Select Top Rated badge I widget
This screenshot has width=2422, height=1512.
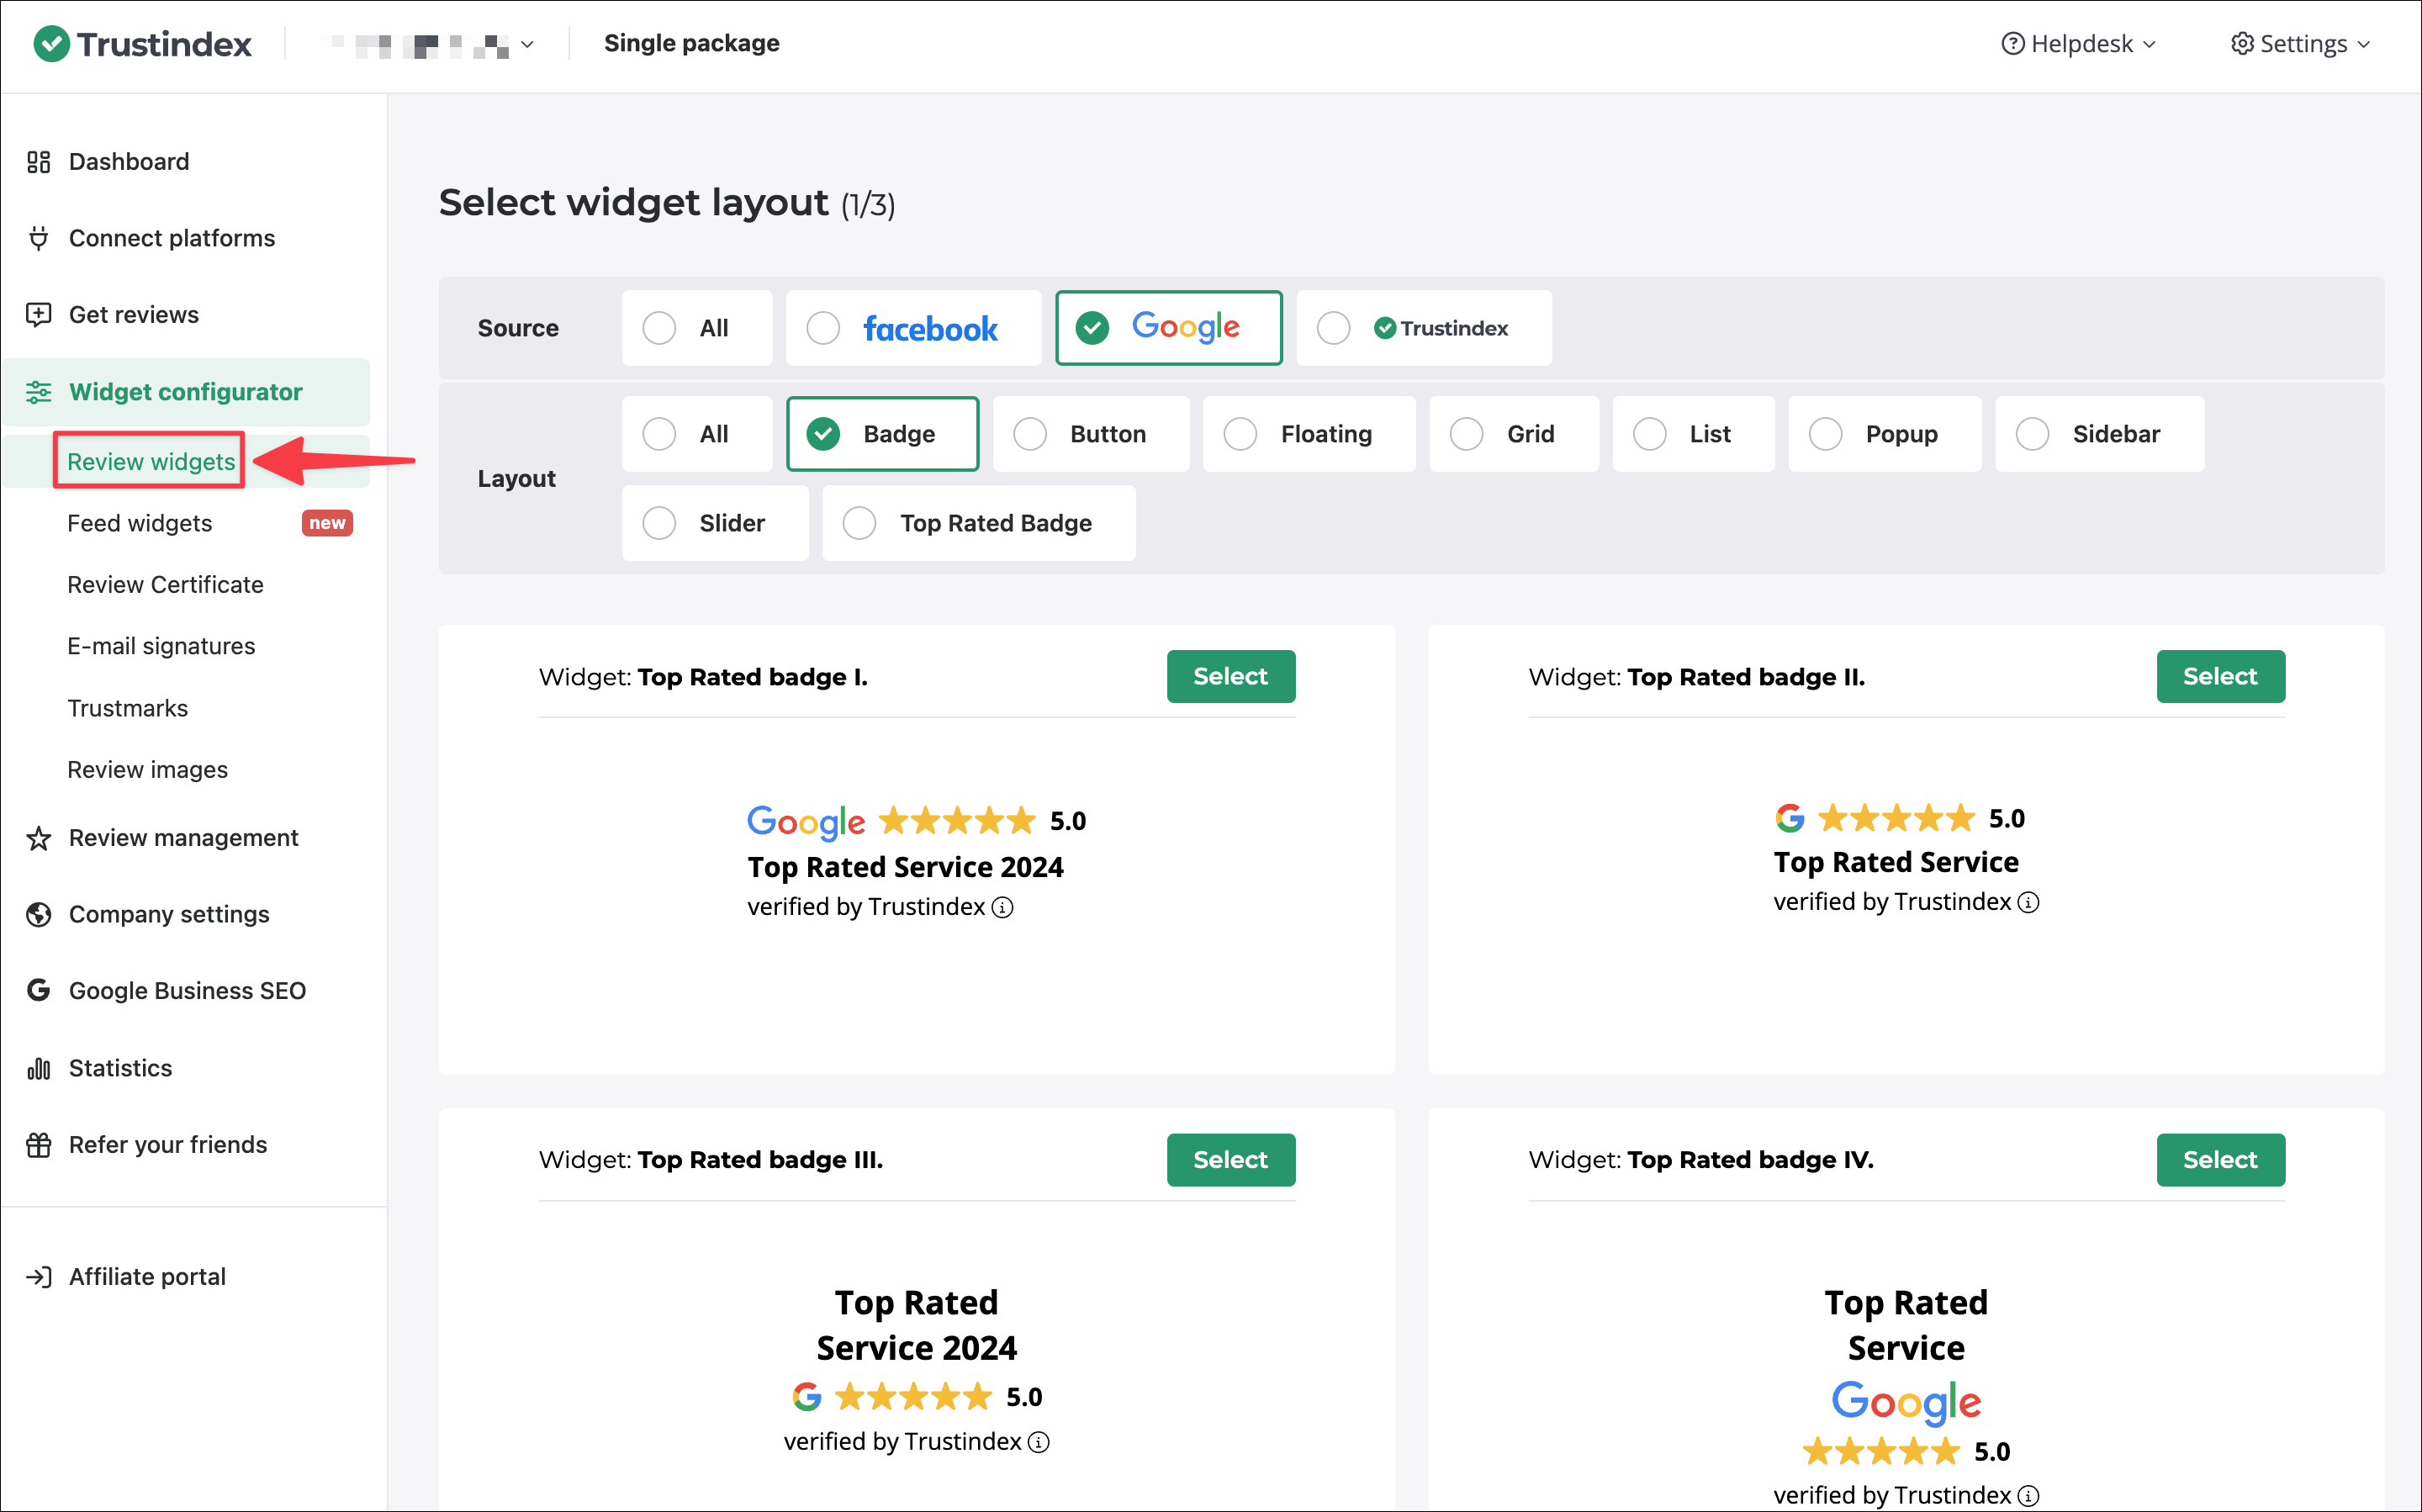pos(1231,676)
